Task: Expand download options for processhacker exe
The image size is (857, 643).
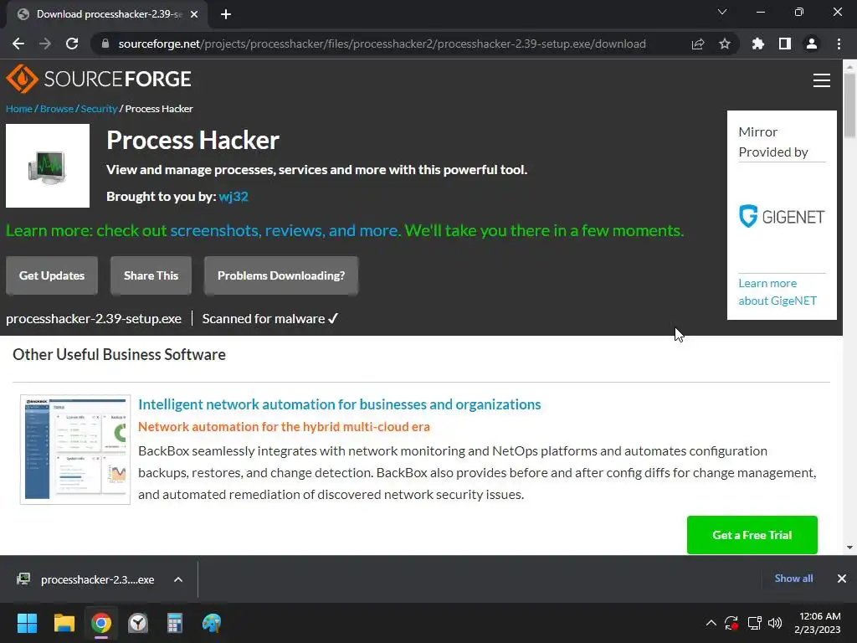Action: [178, 579]
